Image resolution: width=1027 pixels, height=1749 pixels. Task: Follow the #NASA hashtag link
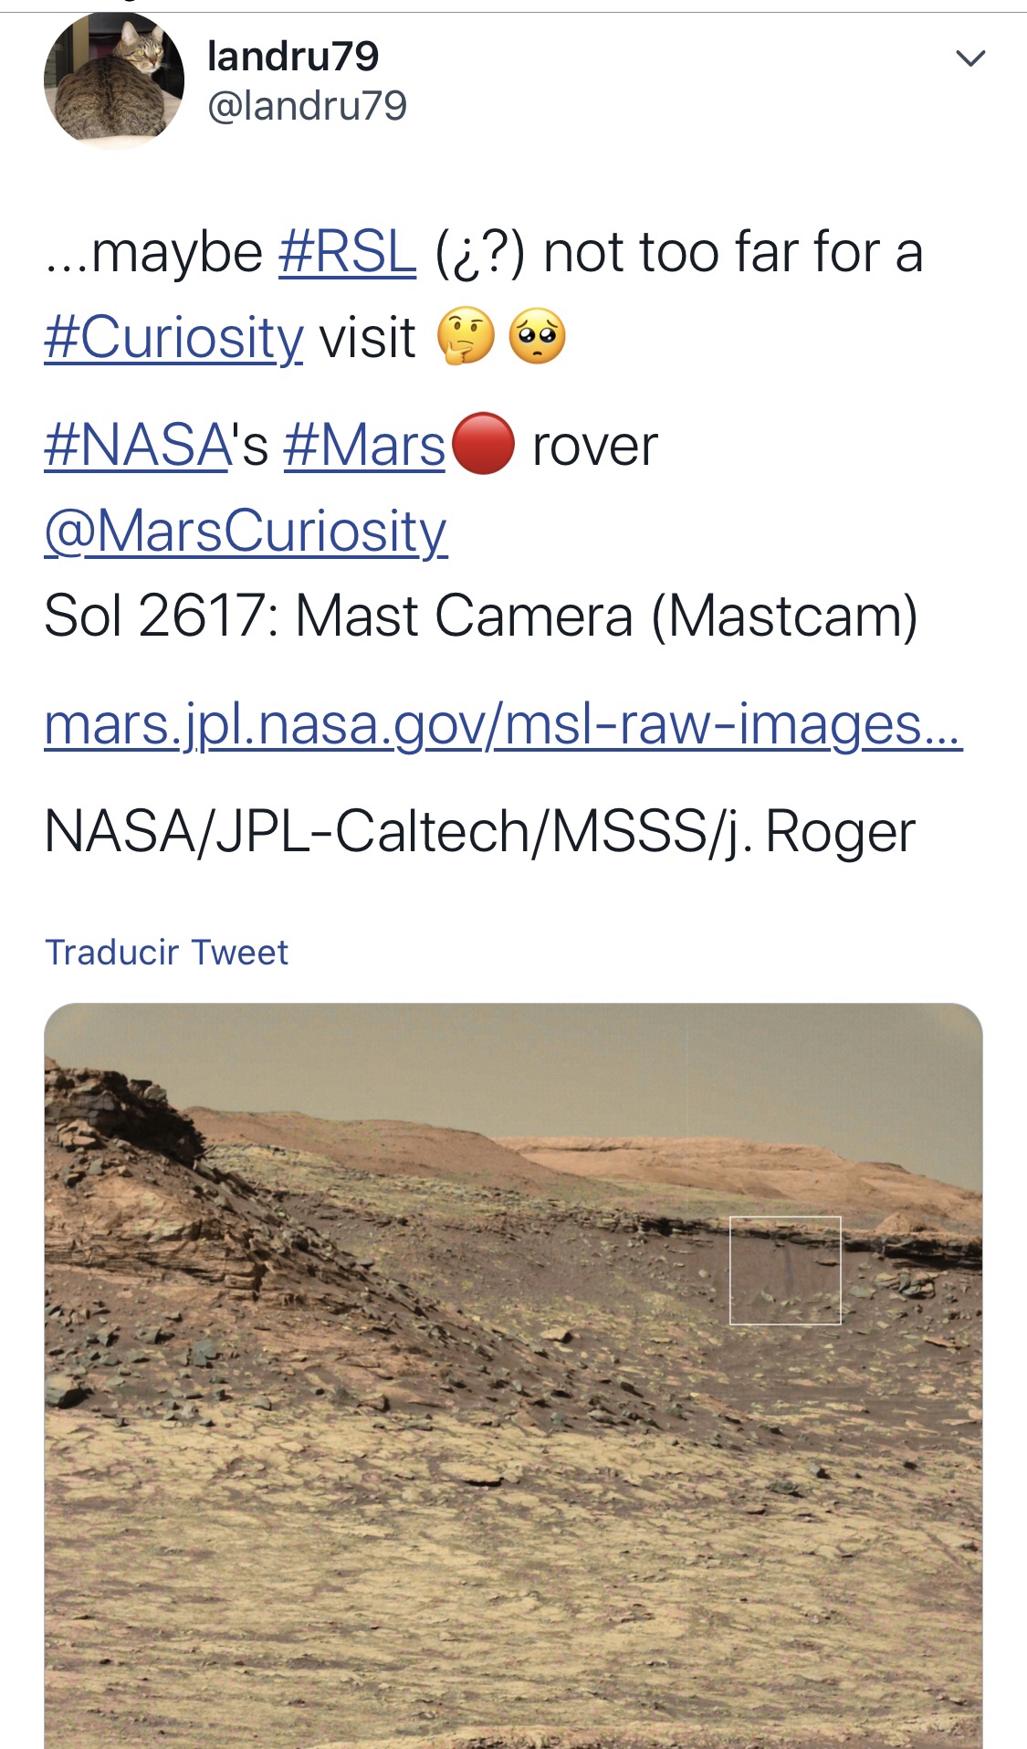[137, 446]
